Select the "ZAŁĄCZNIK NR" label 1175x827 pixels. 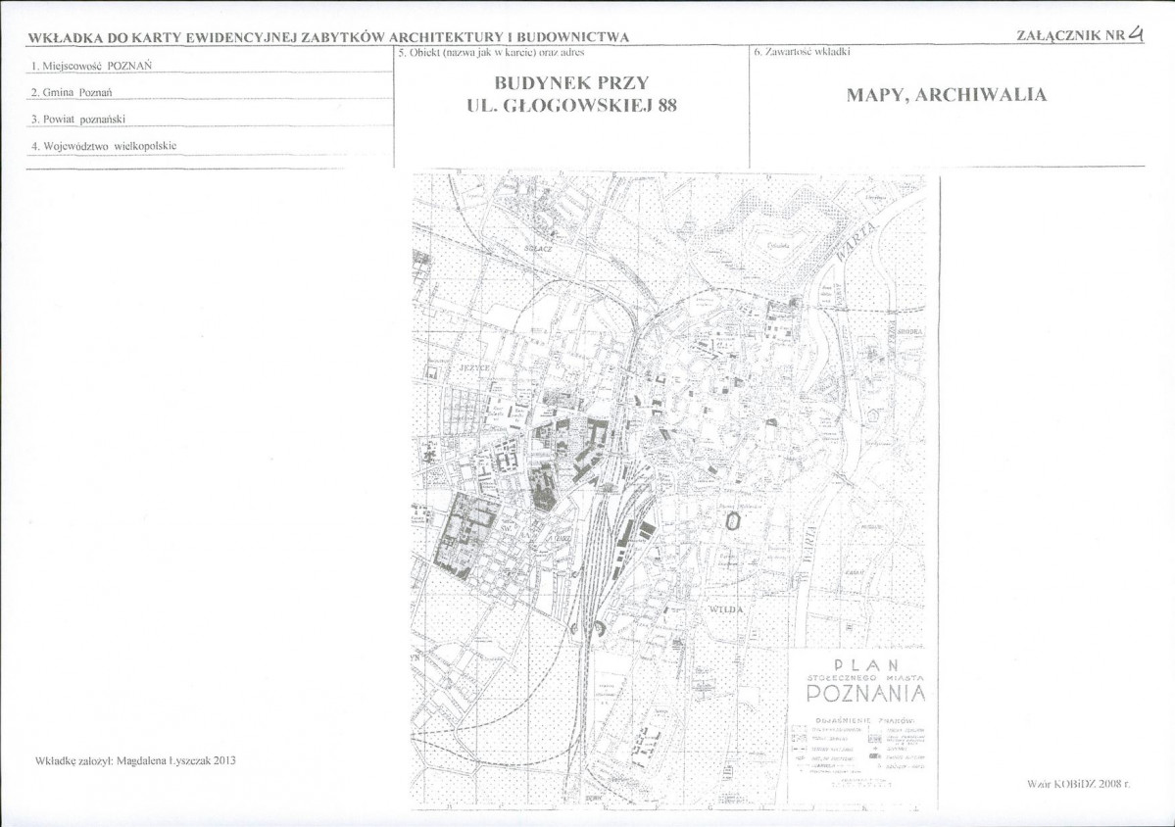[x=1070, y=35]
